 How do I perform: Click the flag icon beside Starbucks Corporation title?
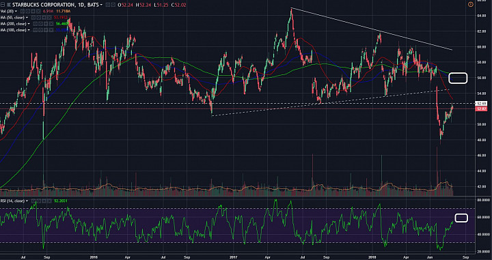click(x=9, y=5)
